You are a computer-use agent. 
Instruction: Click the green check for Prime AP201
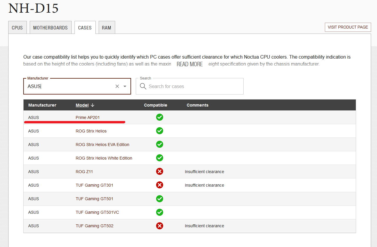[160, 117]
